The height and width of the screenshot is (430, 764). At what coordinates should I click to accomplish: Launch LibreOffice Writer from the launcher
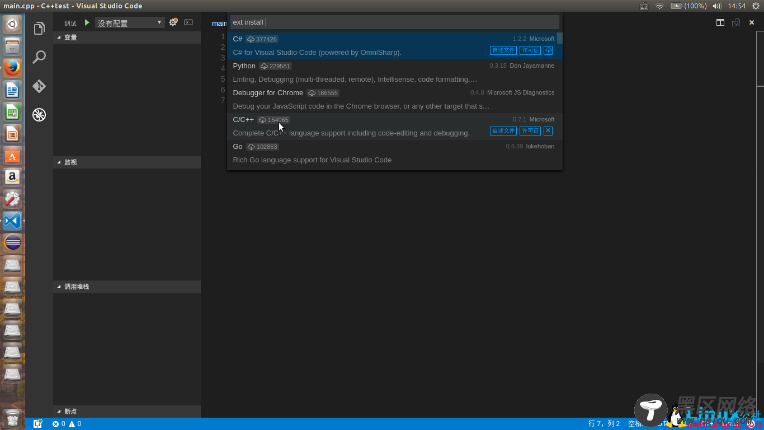coord(12,90)
